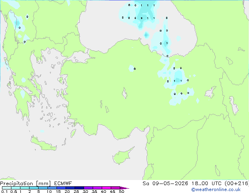Click the ECMWF model label
249x193 pixels.
[63, 184]
